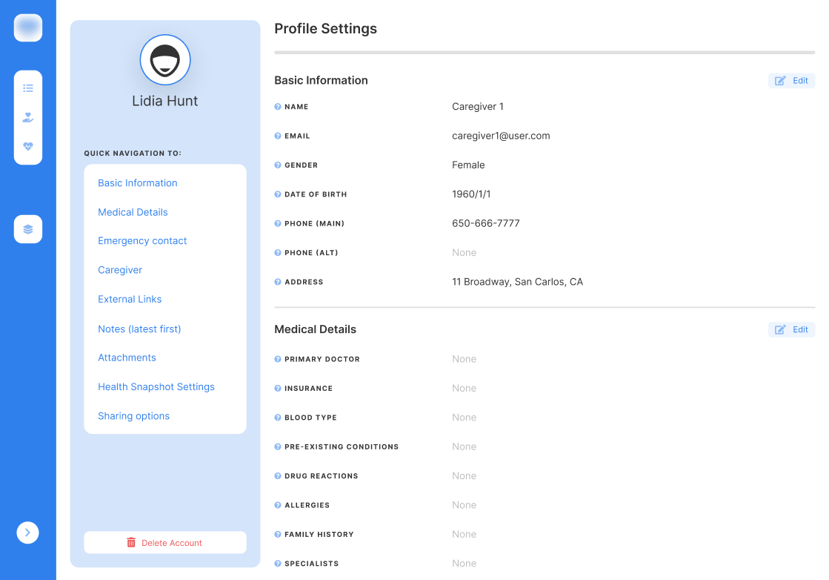Jump to Medical Details in quick navigation
Viewport: 829px width, 580px height.
point(133,212)
